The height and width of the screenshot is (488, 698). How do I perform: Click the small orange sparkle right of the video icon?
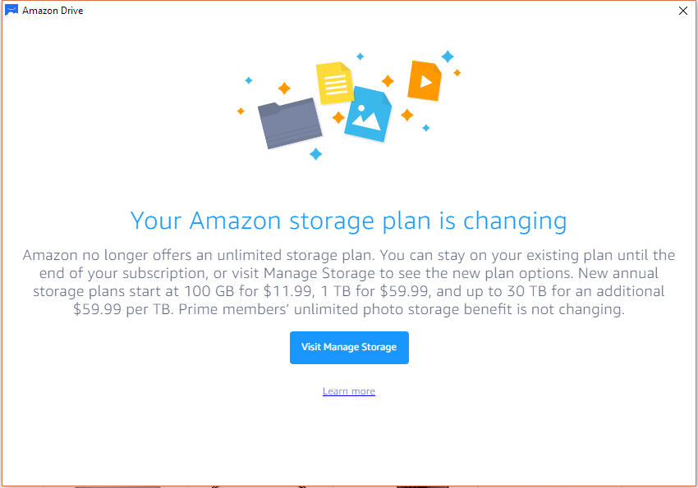457,72
